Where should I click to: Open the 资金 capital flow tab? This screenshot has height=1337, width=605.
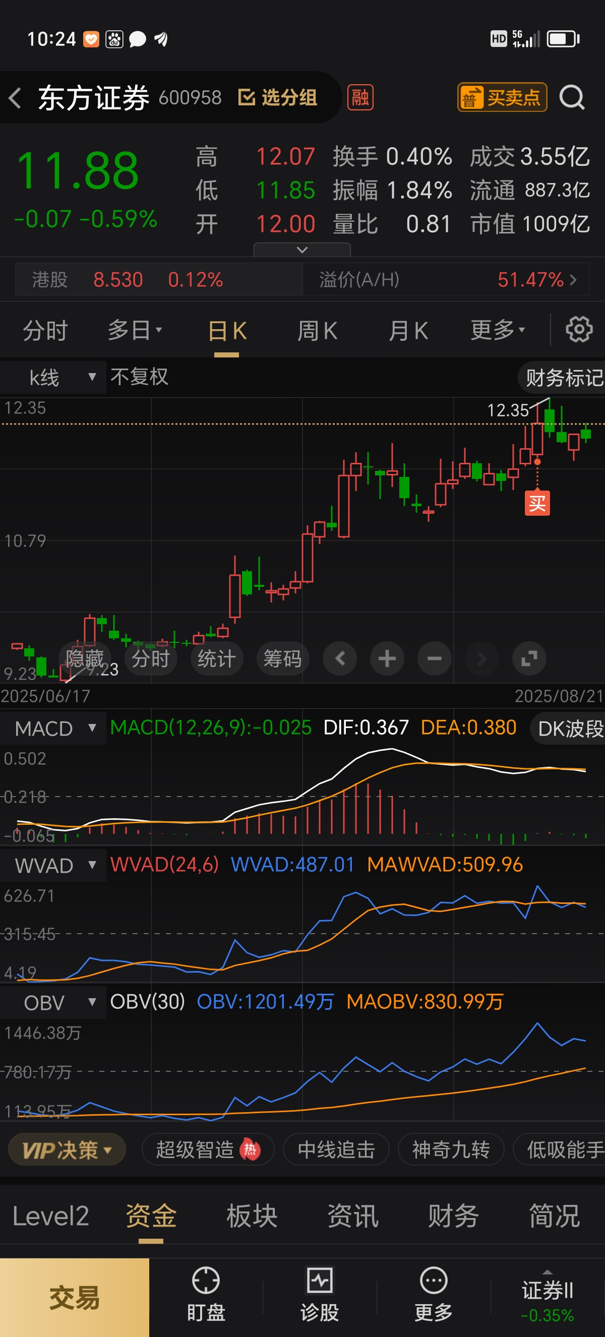point(151,1217)
